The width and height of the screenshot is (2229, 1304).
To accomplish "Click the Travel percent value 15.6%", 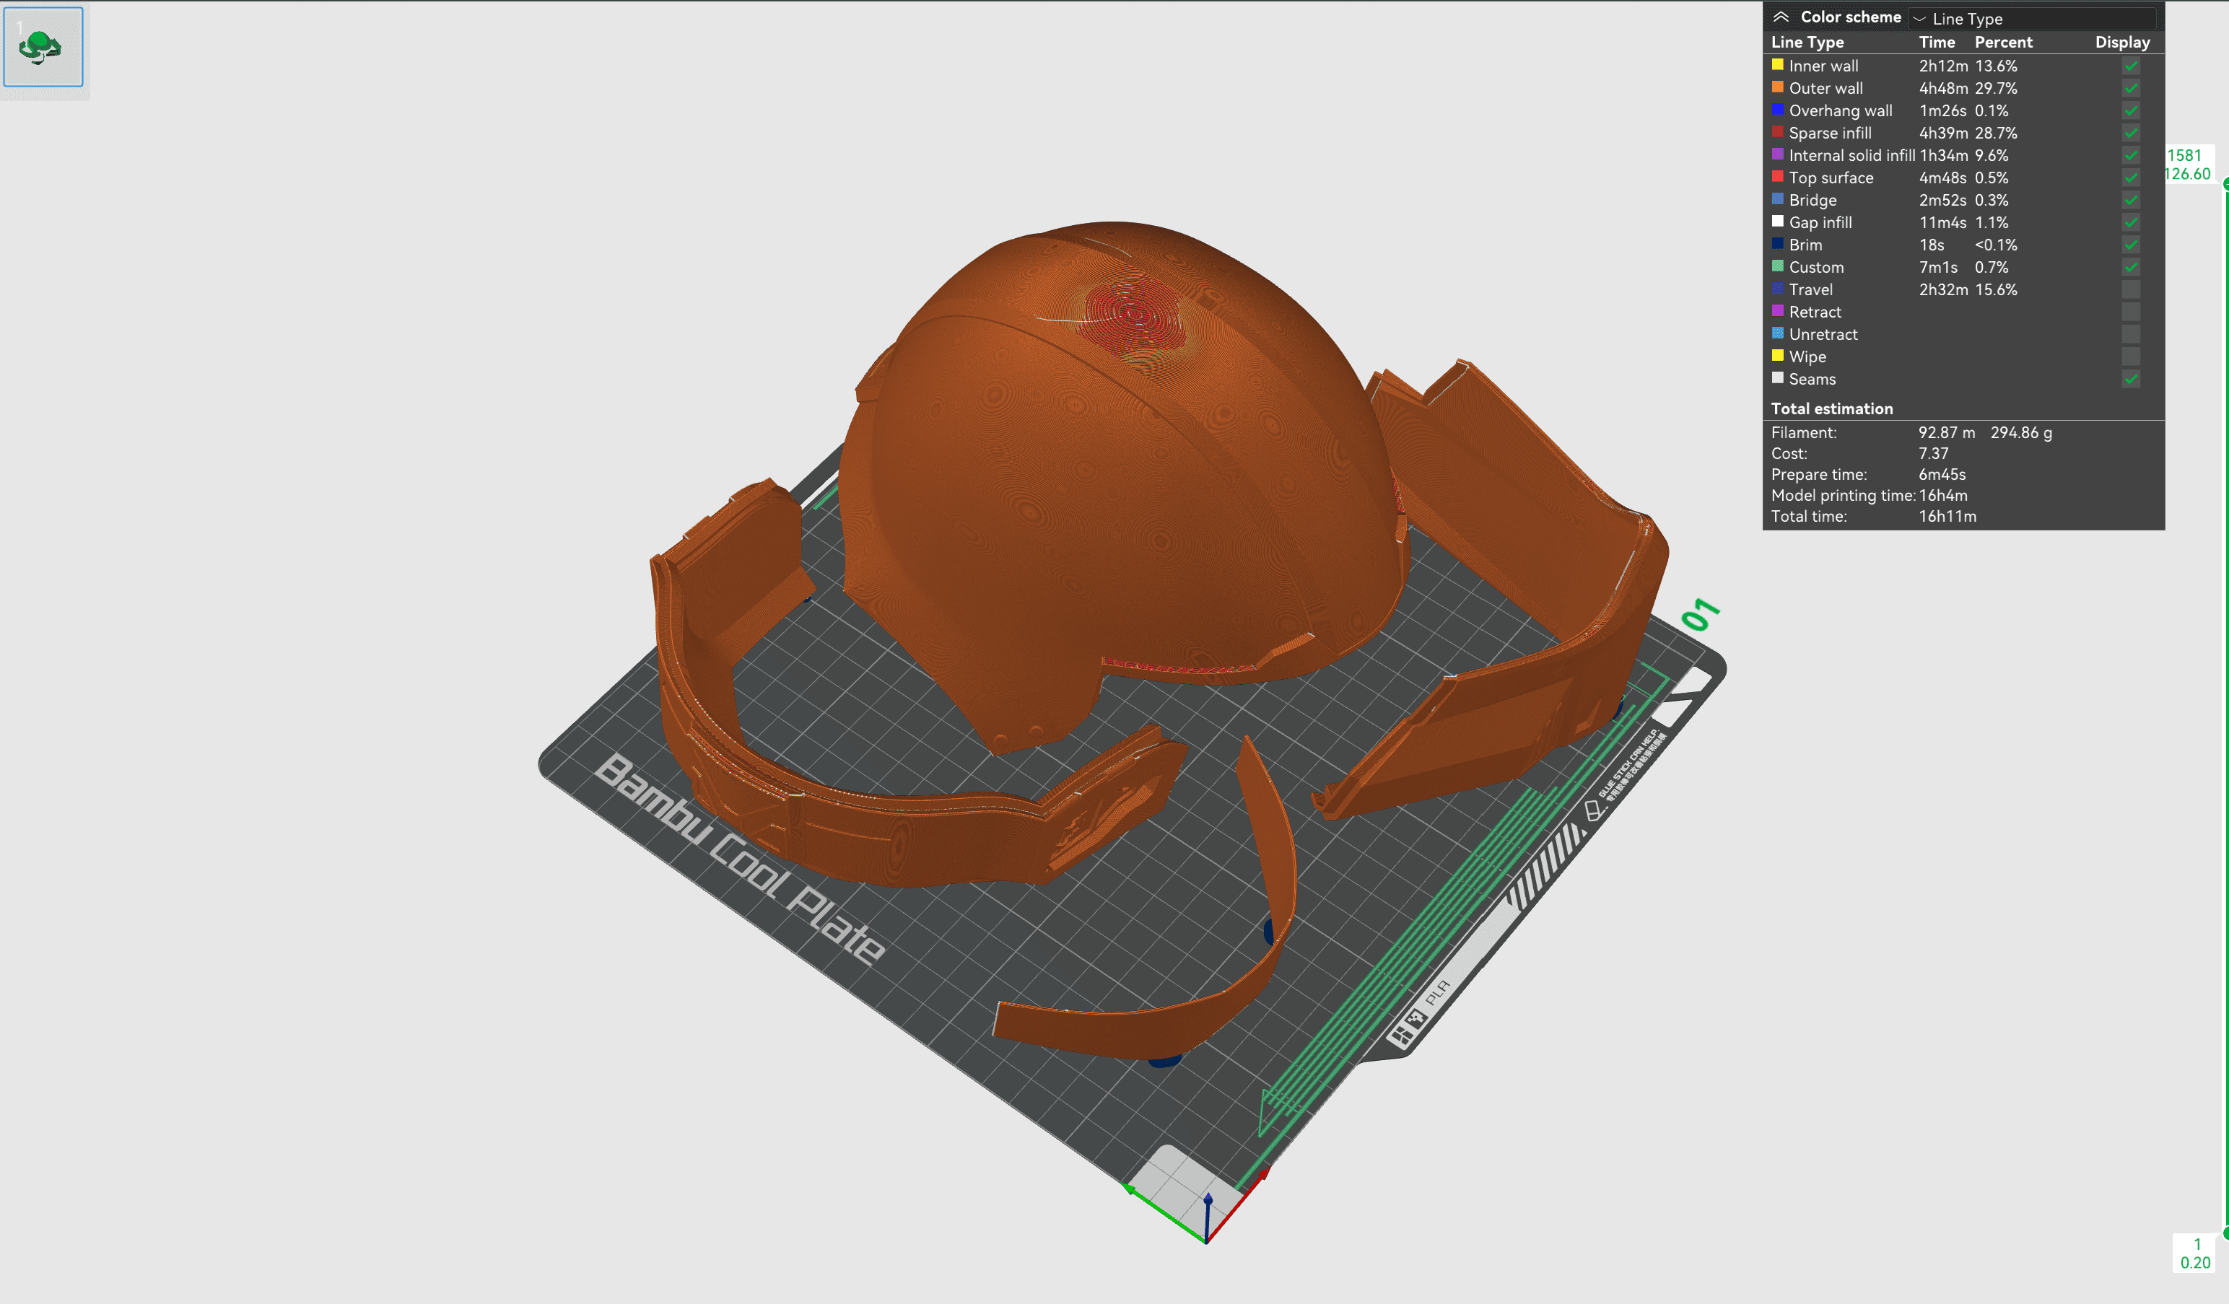I will (x=1997, y=290).
